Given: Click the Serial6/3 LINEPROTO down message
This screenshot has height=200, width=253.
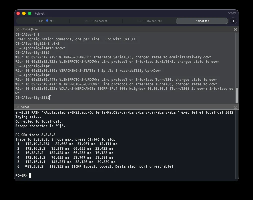Looking at the screenshot, I should pos(117,62).
